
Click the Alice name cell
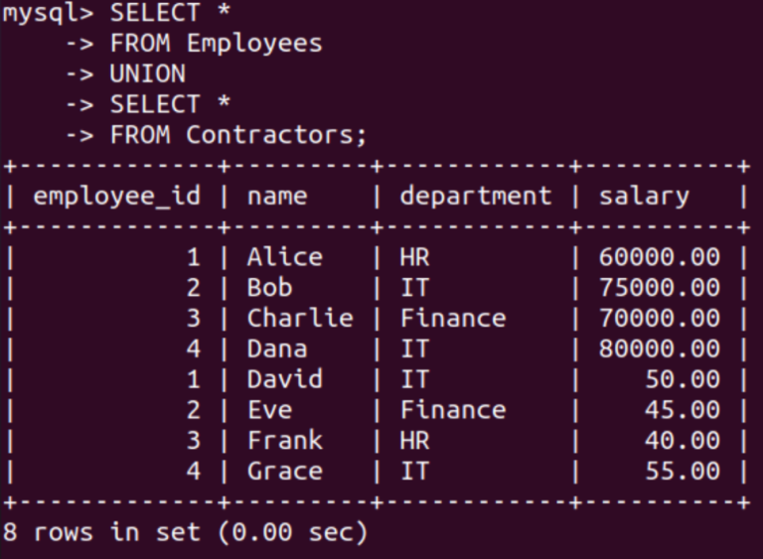pos(284,257)
